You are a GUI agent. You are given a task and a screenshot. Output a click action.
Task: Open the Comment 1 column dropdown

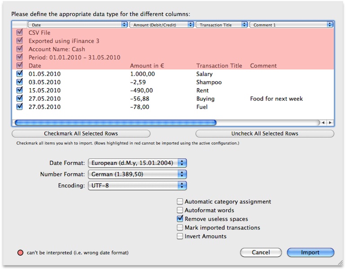291,25
